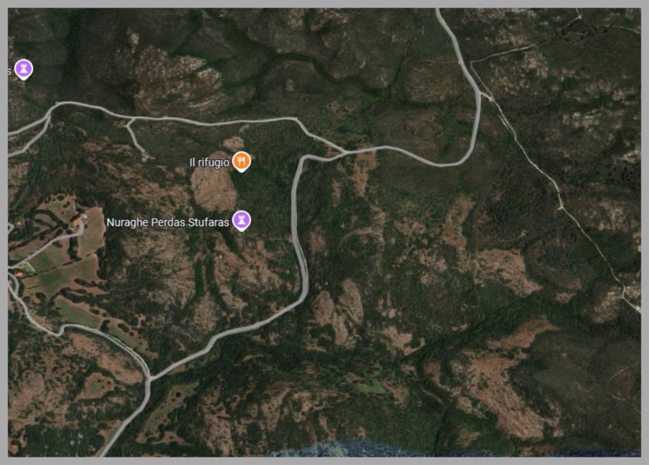Click the small side-road fork off the northern road
Image resolution: width=649 pixels, height=465 pixels.
pos(131,121)
